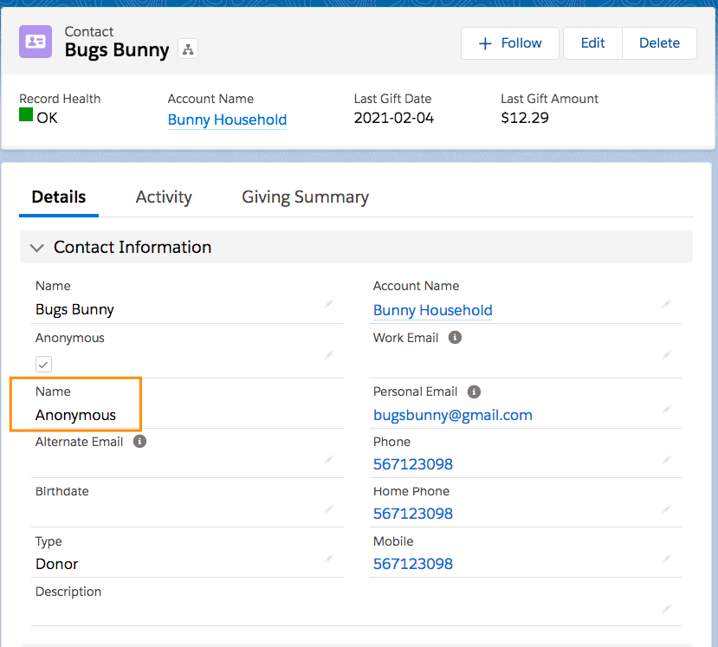718x647 pixels.
Task: Open Bunny Household link in Contact Information
Action: (x=433, y=310)
